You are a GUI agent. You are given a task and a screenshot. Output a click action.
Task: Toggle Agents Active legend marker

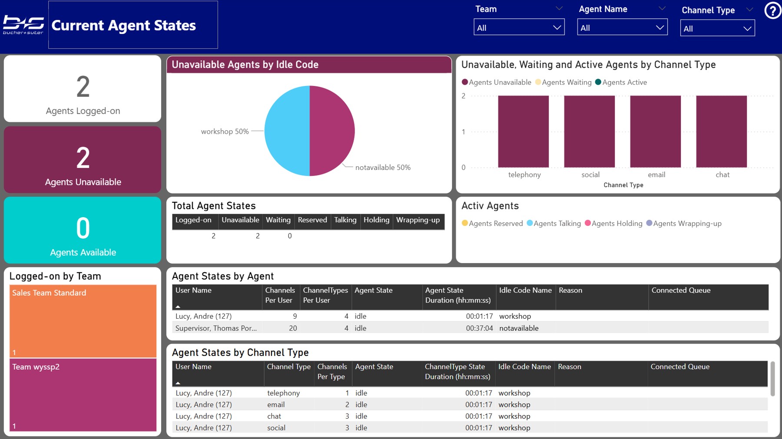[x=598, y=82]
